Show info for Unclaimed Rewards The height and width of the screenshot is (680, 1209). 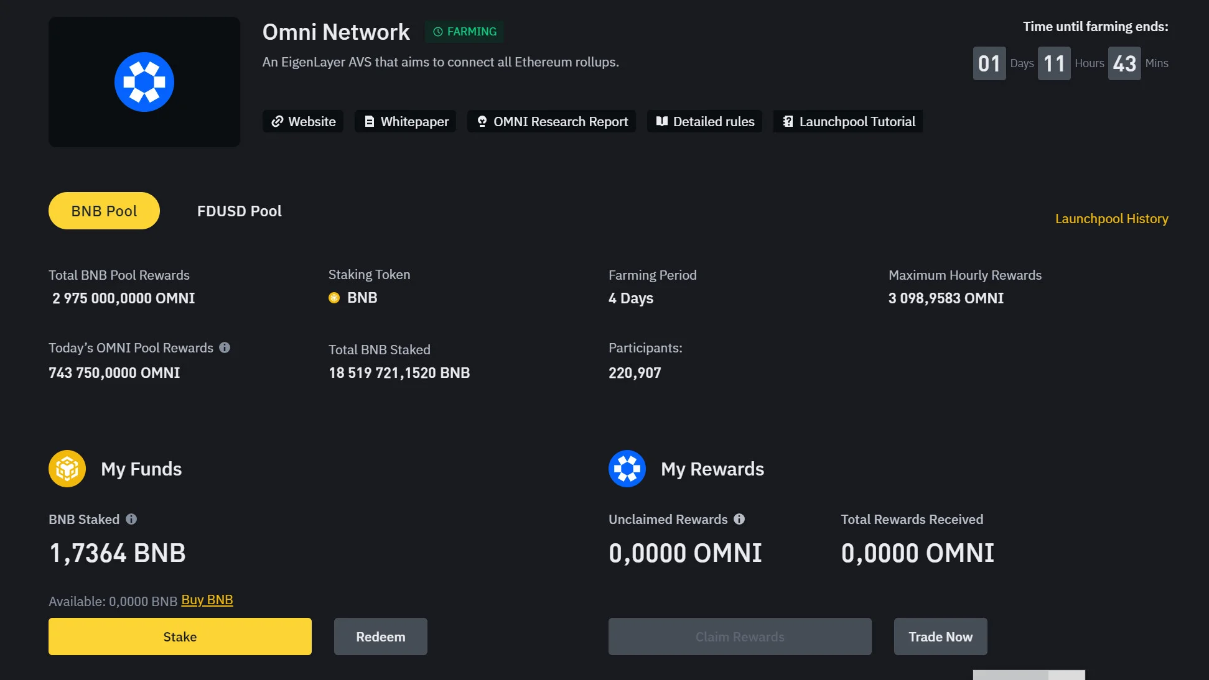[739, 519]
